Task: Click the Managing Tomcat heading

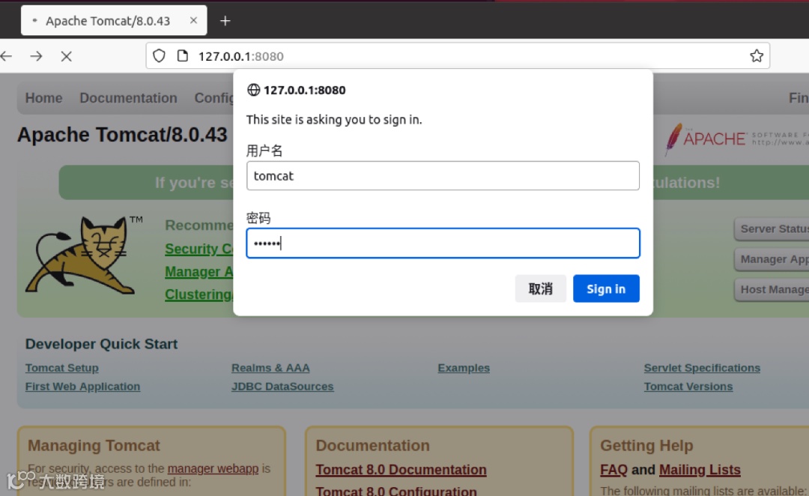Action: (94, 445)
